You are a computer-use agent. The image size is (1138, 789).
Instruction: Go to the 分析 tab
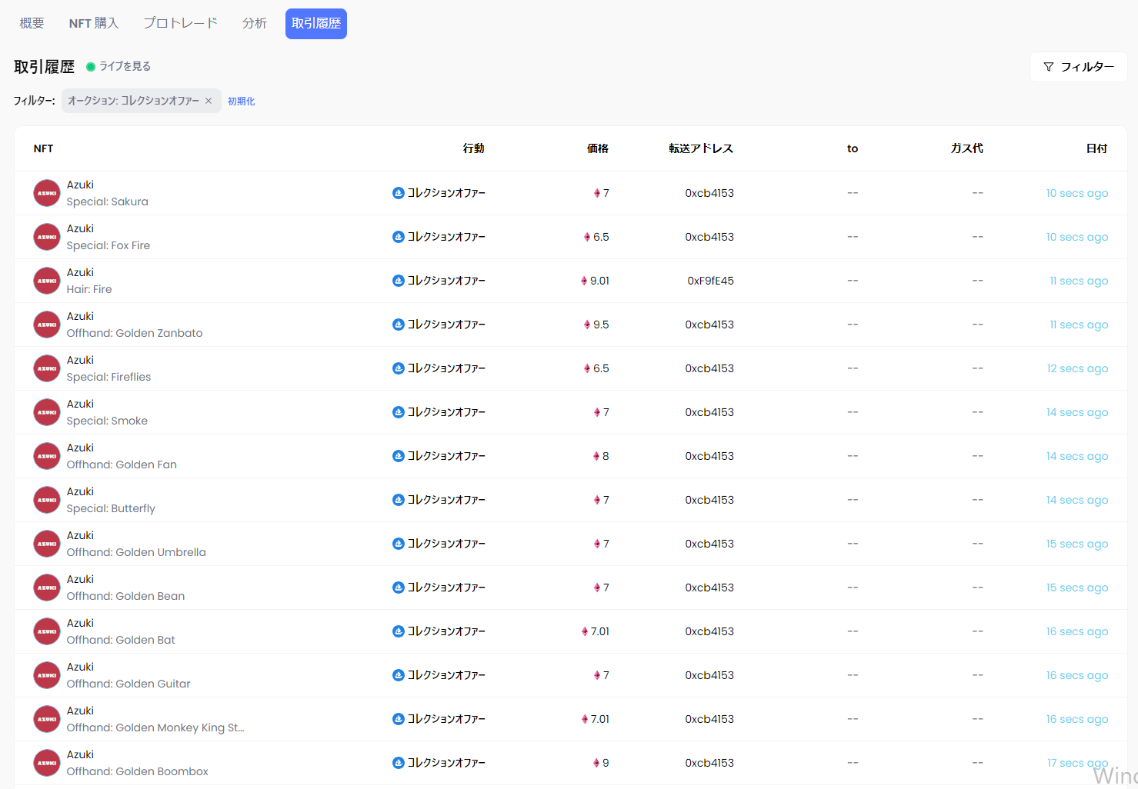[x=254, y=24]
